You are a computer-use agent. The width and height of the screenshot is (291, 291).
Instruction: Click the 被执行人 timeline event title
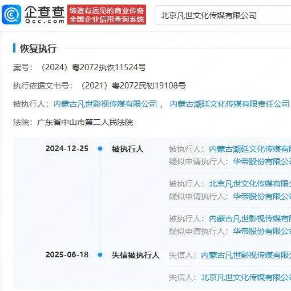tap(128, 149)
